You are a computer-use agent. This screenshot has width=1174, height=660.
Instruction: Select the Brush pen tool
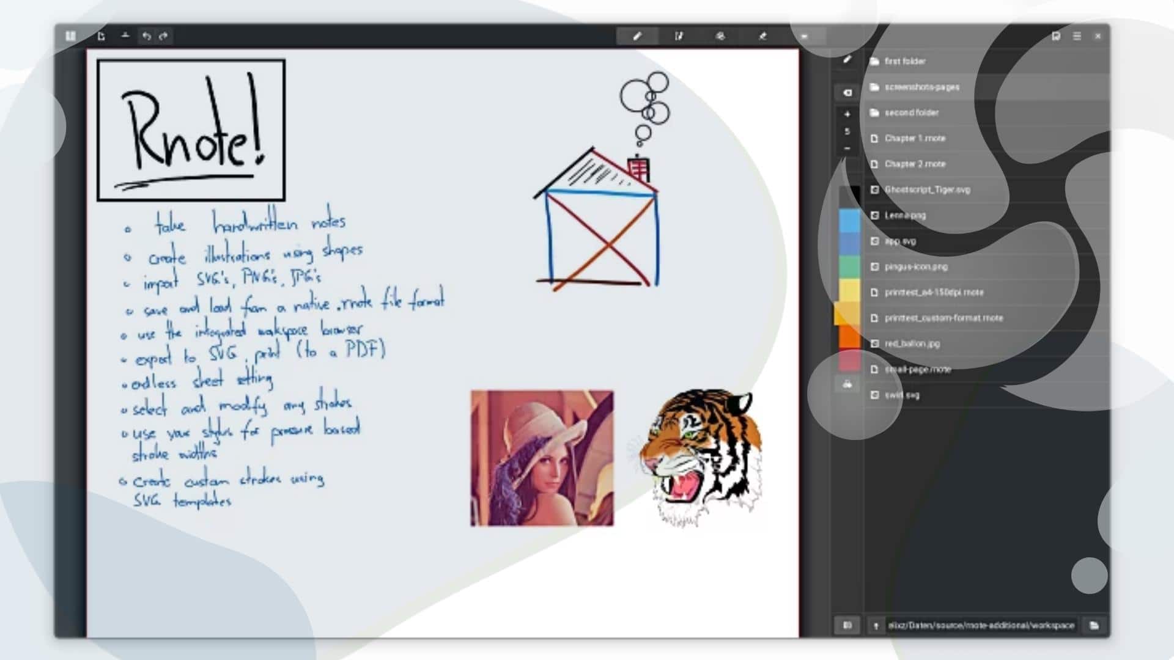(x=637, y=36)
